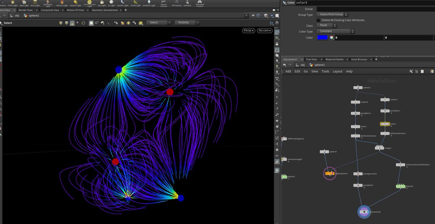Open the Group Type dropdown
This screenshot has height=224, width=435.
[332, 14]
